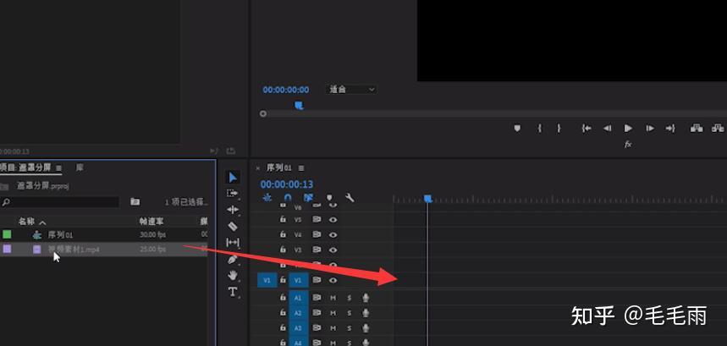Image resolution: width=727 pixels, height=346 pixels.
Task: Toggle V1 track output eye
Action: (333, 280)
